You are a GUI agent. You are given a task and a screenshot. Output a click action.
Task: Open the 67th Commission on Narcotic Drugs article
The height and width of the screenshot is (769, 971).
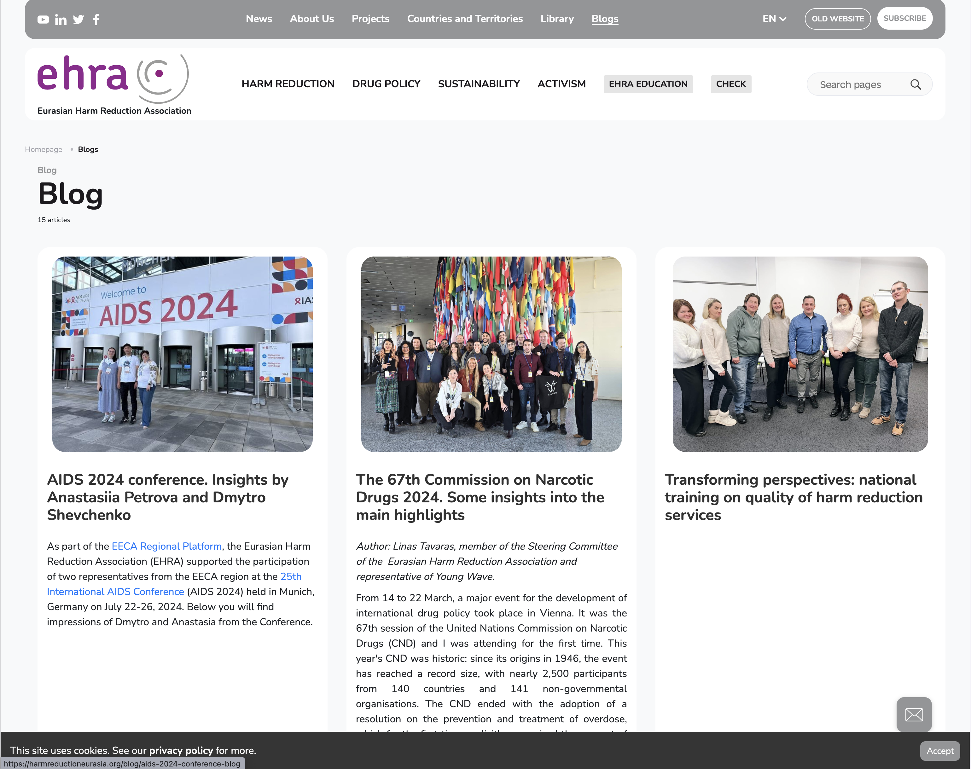tap(480, 497)
